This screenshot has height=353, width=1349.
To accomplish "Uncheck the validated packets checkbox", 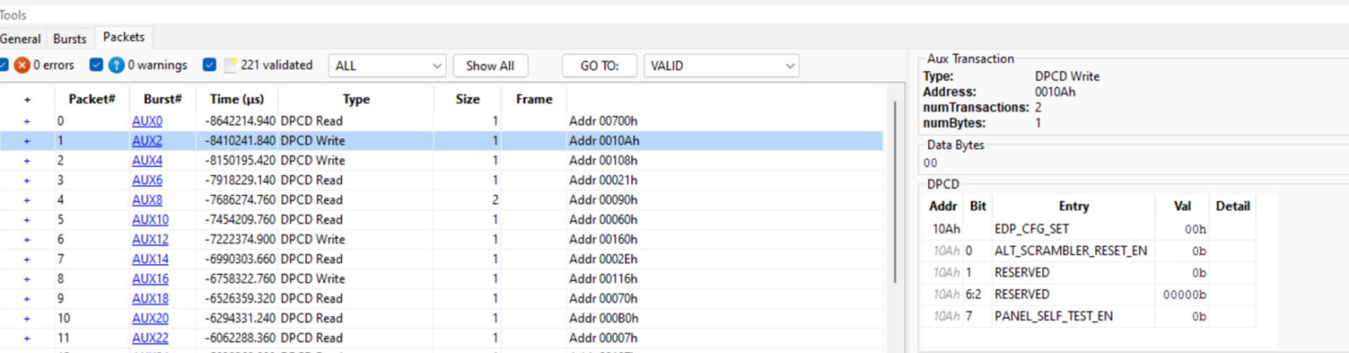I will 209,65.
